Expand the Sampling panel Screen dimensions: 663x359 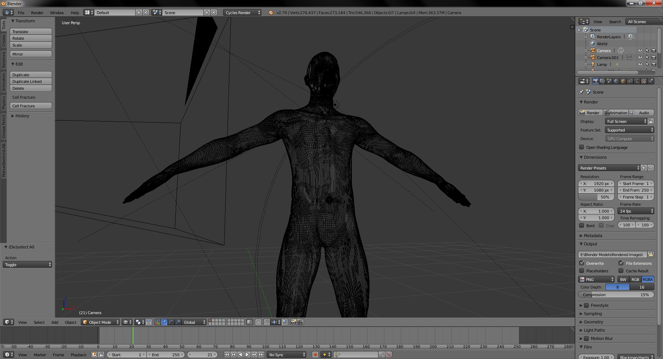click(593, 313)
